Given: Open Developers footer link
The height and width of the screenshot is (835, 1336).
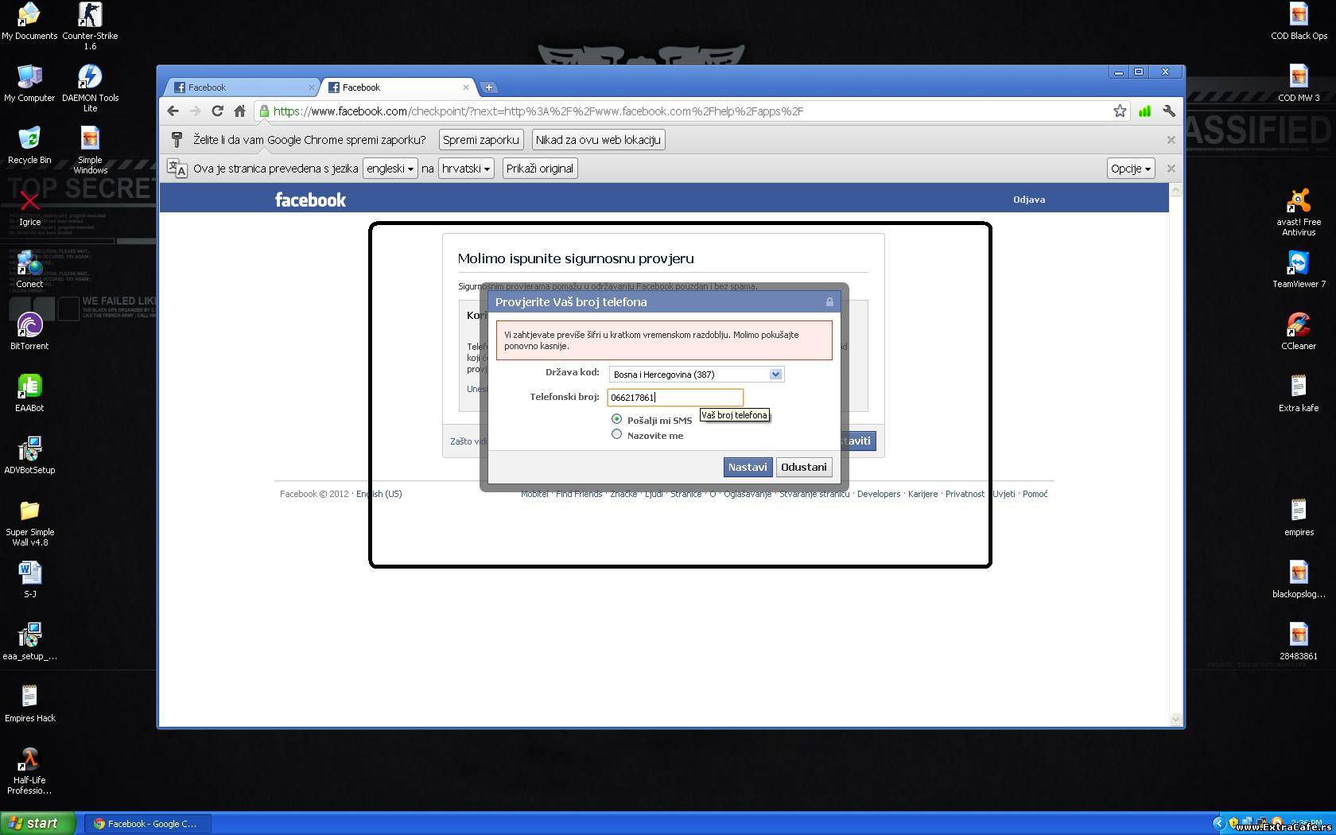Looking at the screenshot, I should click(879, 494).
